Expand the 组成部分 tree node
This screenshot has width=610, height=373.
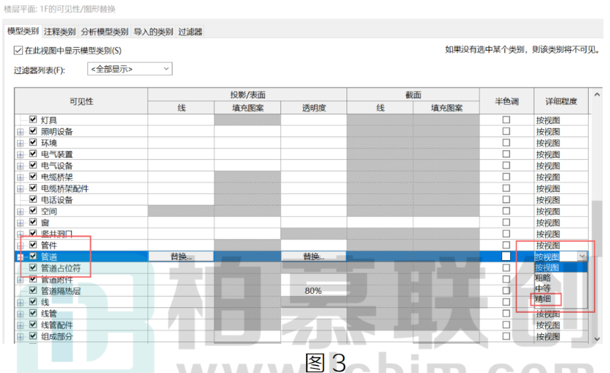tap(21, 337)
